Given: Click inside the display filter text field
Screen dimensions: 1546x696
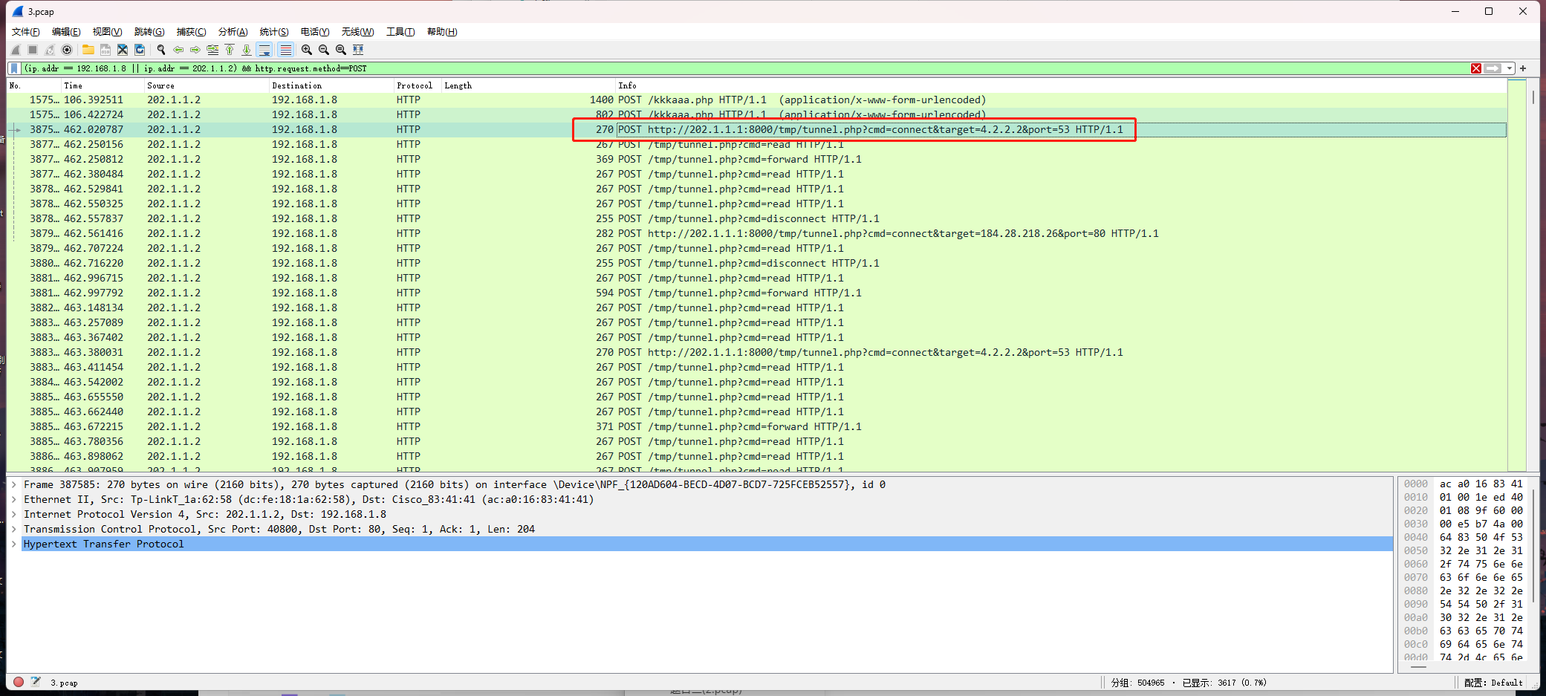Looking at the screenshot, I should 745,68.
